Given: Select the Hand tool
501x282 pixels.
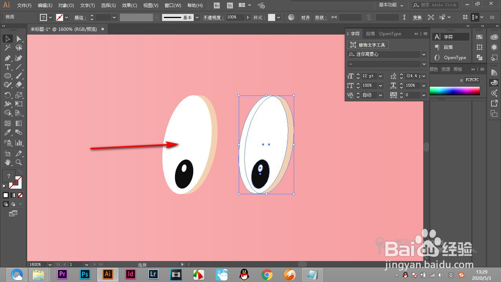Looking at the screenshot, I should coord(7,162).
